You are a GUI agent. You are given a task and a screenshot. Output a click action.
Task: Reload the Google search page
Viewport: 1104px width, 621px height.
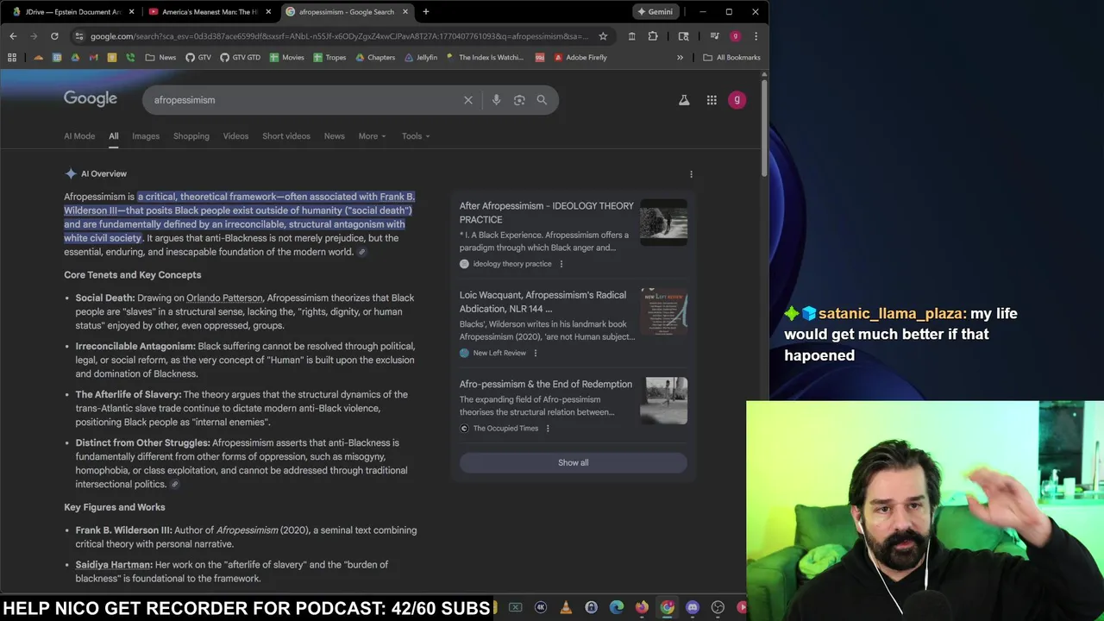54,36
